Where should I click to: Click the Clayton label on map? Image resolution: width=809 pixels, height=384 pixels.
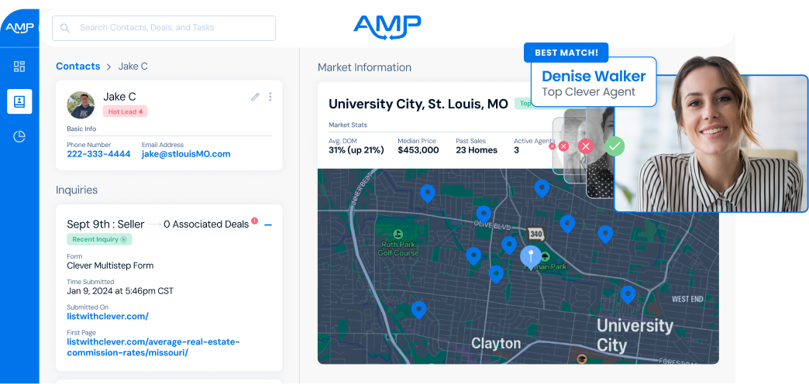(x=496, y=343)
